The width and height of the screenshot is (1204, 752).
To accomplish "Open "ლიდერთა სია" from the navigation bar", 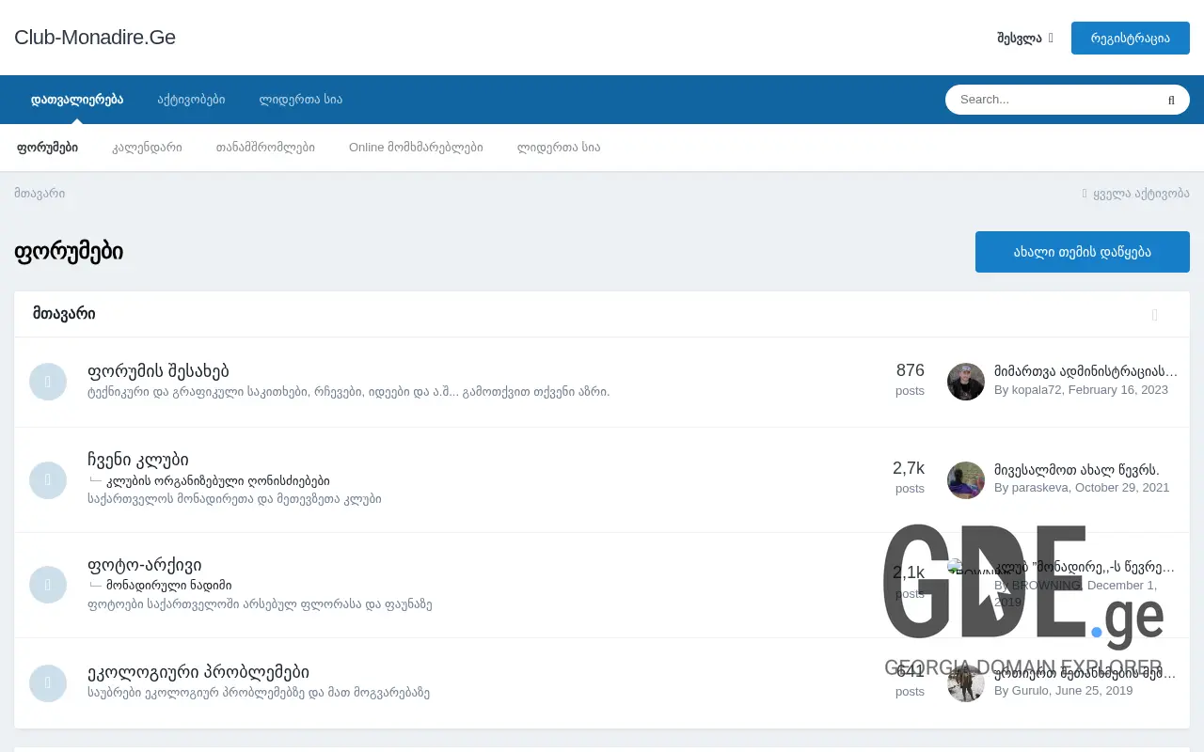I will [300, 99].
